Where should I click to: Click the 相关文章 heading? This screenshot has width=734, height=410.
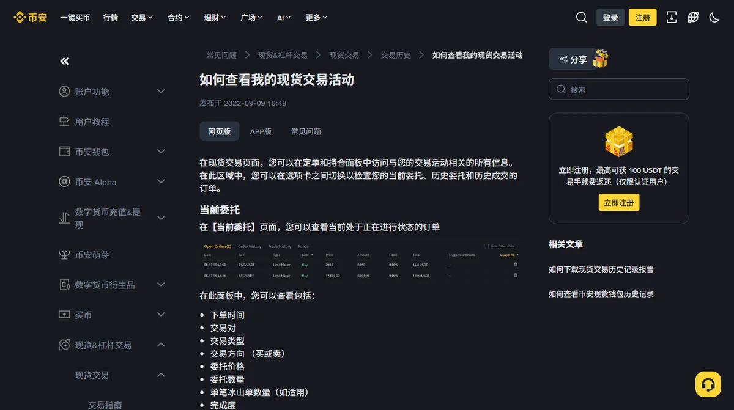click(566, 244)
